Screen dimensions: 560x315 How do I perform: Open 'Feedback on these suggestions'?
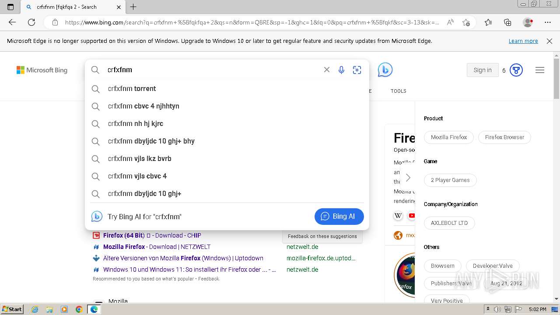pos(322,236)
